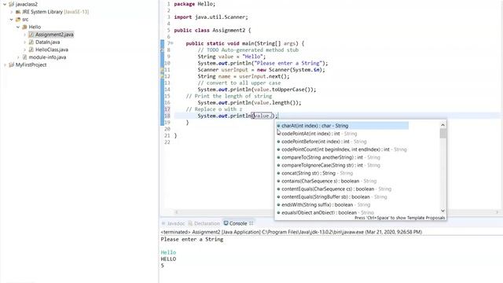Expand the JRE System Library node
Image resolution: width=503 pixels, height=283 pixels.
[12, 12]
